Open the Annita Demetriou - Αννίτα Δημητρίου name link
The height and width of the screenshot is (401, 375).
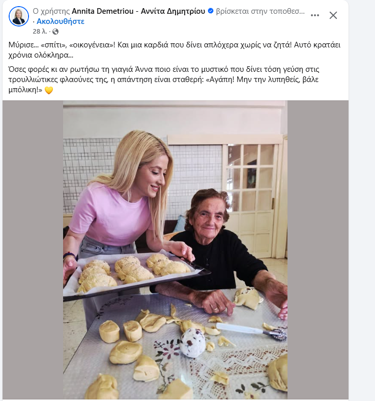[138, 11]
